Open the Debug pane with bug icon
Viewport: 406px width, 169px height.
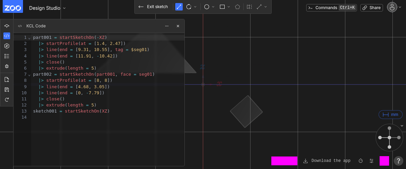7,66
